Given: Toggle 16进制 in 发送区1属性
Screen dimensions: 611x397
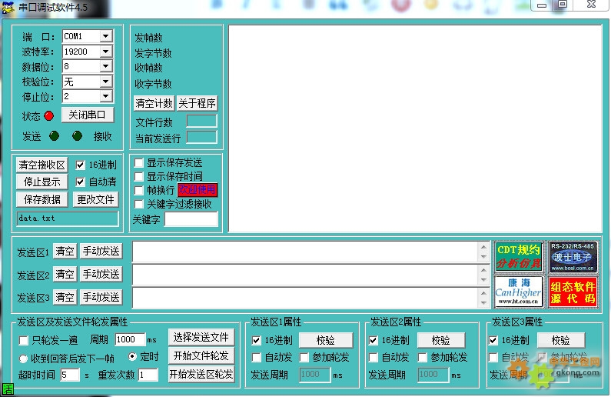Looking at the screenshot, I should click(x=256, y=340).
